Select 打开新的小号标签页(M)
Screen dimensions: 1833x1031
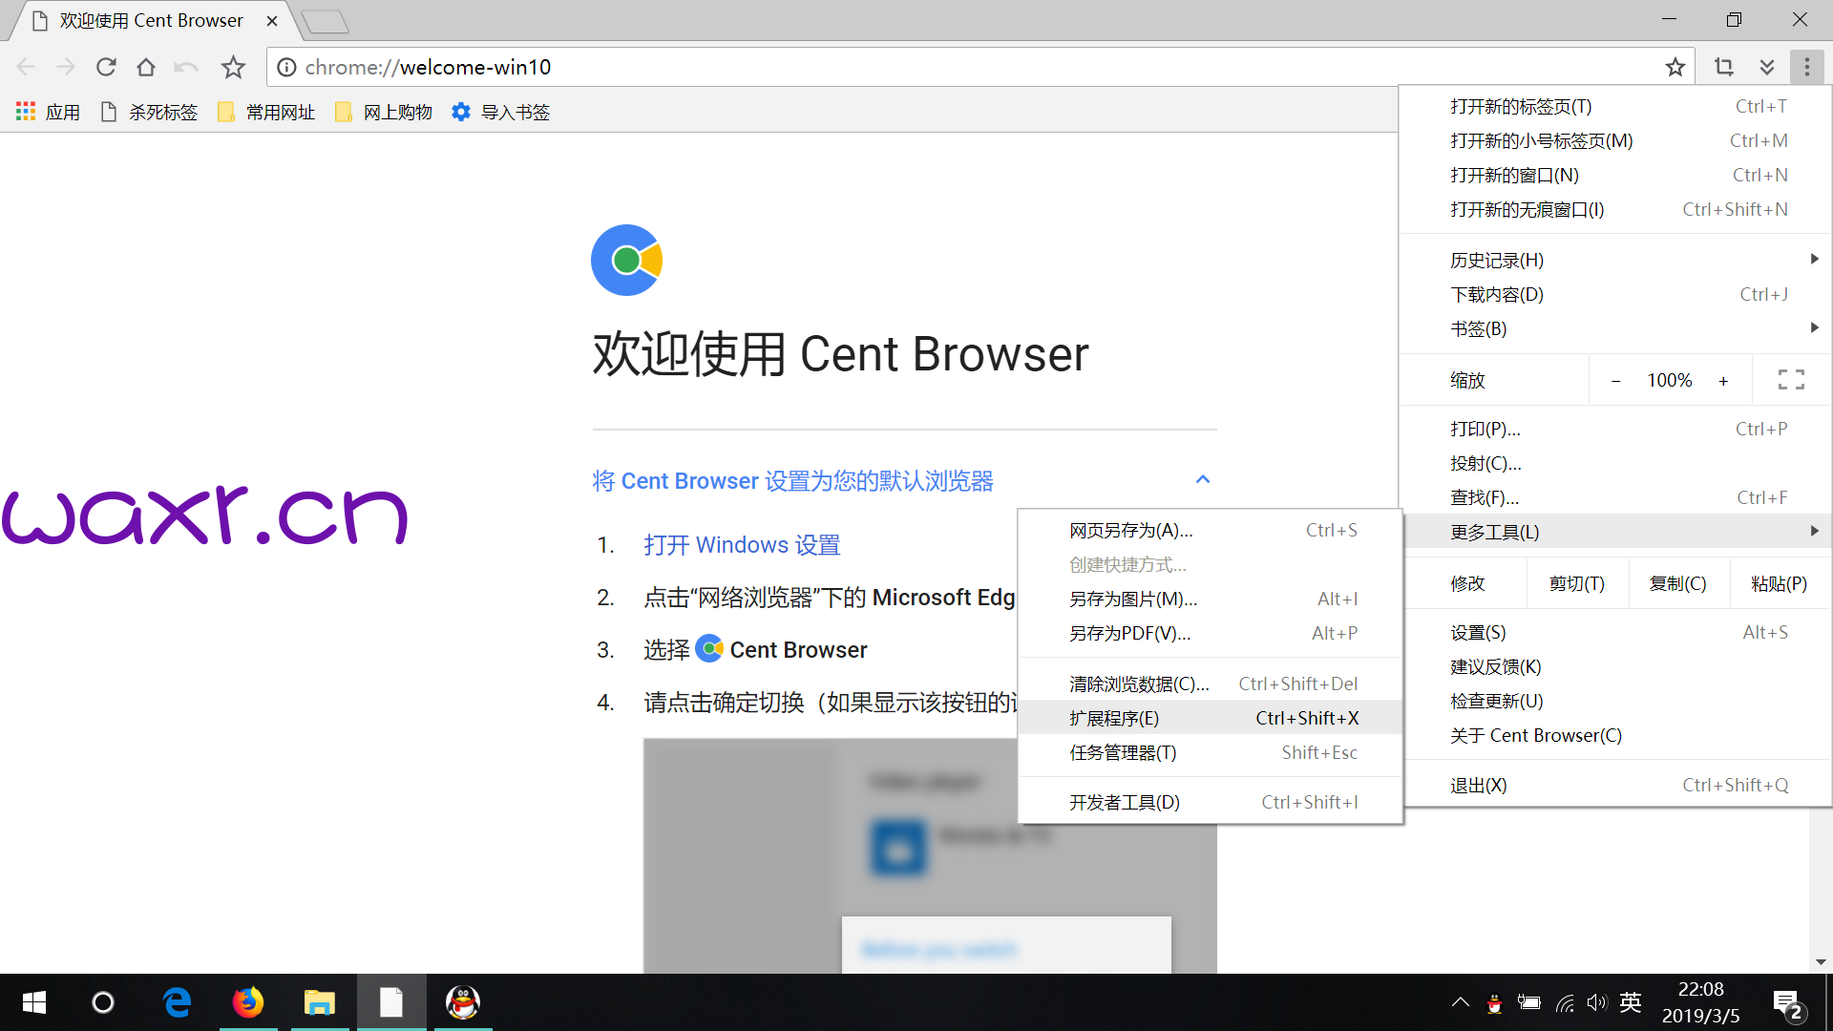(x=1615, y=140)
